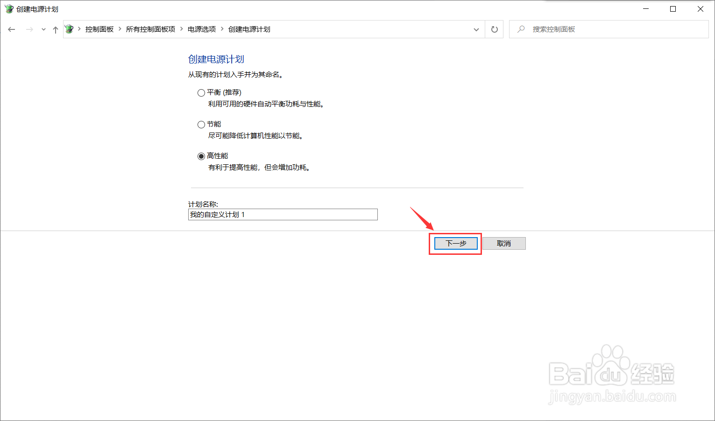This screenshot has height=421, width=715.
Task: Click the forward navigation arrow
Action: pyautogui.click(x=29, y=29)
